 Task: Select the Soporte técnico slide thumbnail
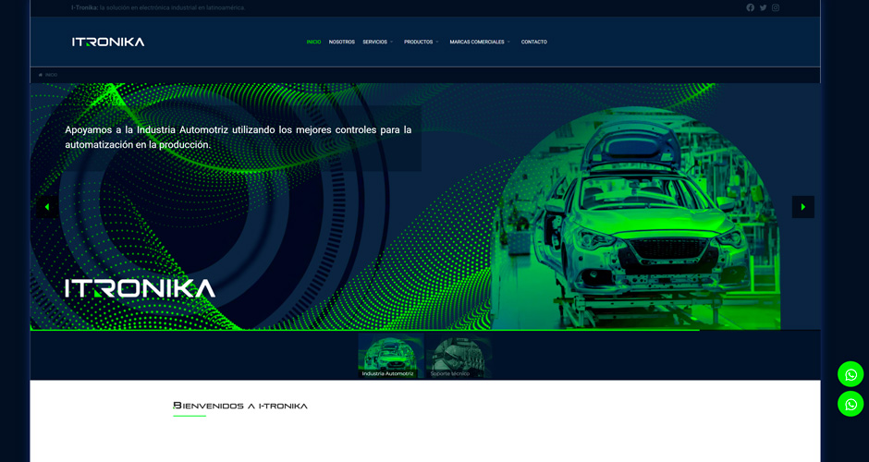[459, 356]
